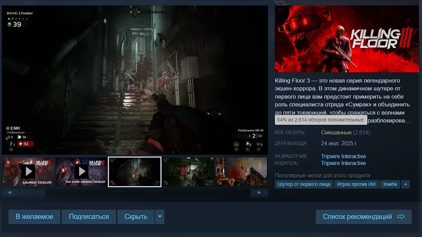This screenshot has width=422, height=237.
Task: Select the dark stairwell screenshot thumbnail
Action: click(135, 172)
